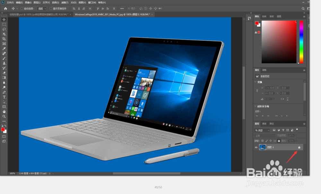Click align left edges button in options bar

[x=74, y=9]
